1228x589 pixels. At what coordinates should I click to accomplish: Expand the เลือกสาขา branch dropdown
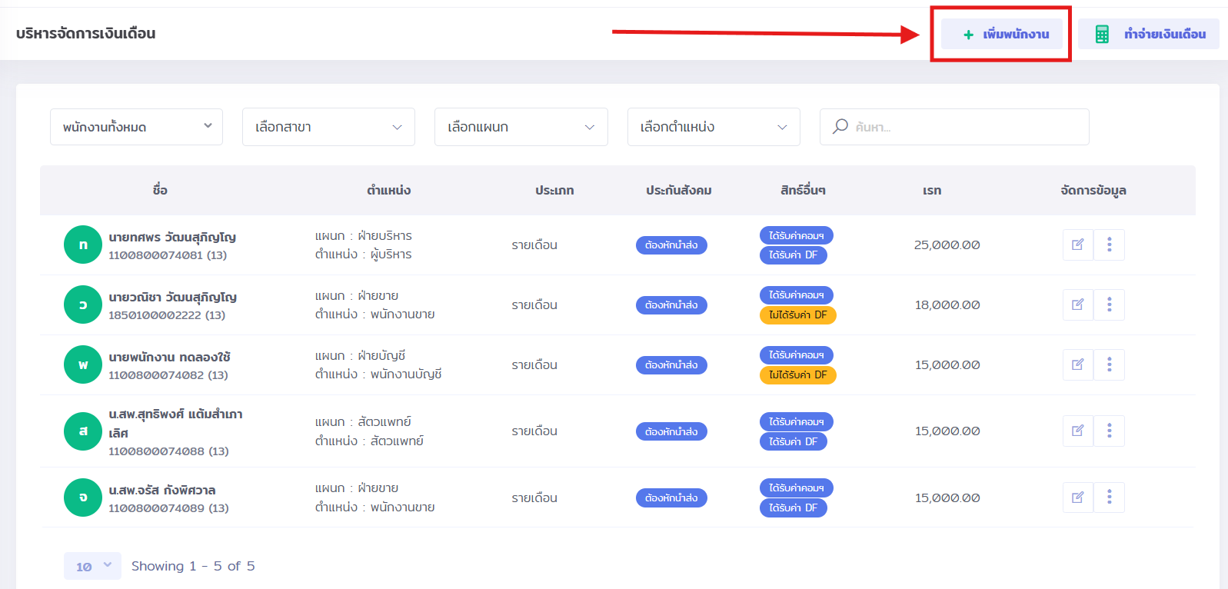(x=328, y=127)
